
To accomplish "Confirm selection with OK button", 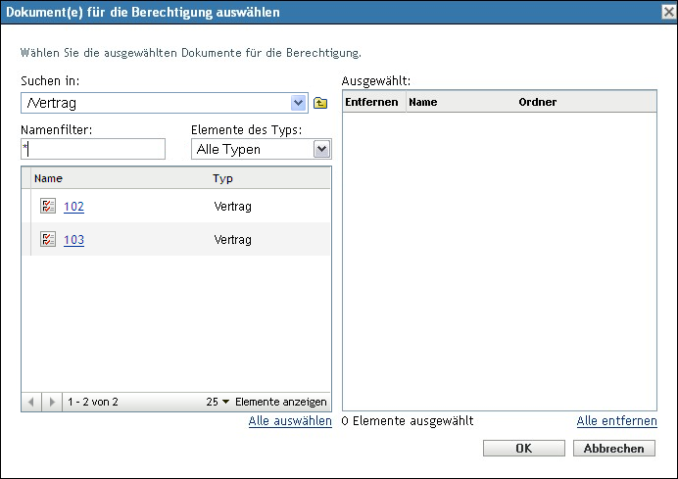I will coord(524,448).
